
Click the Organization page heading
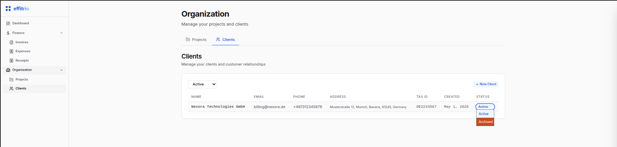205,14
